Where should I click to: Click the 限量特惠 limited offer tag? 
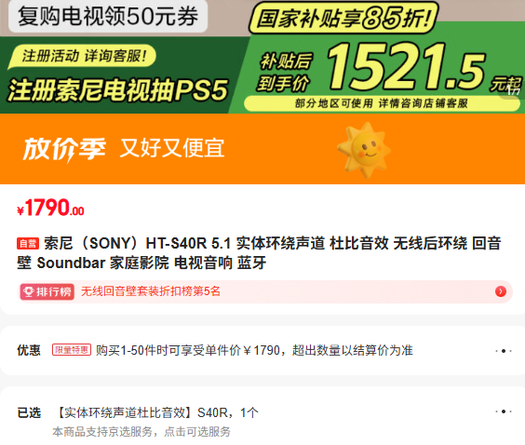(72, 350)
